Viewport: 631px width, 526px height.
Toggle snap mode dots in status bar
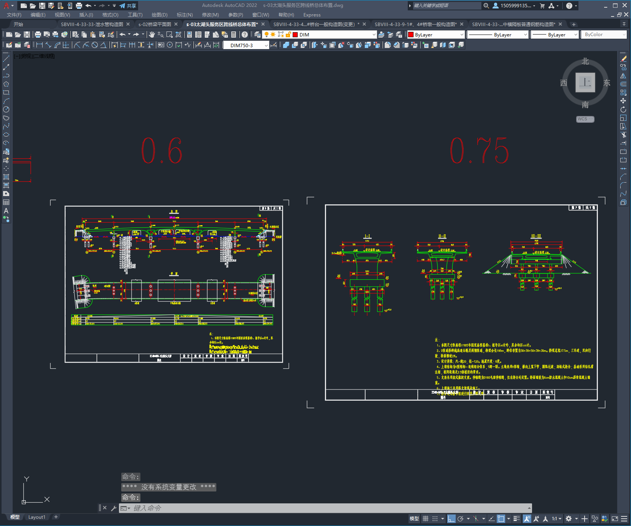click(435, 519)
